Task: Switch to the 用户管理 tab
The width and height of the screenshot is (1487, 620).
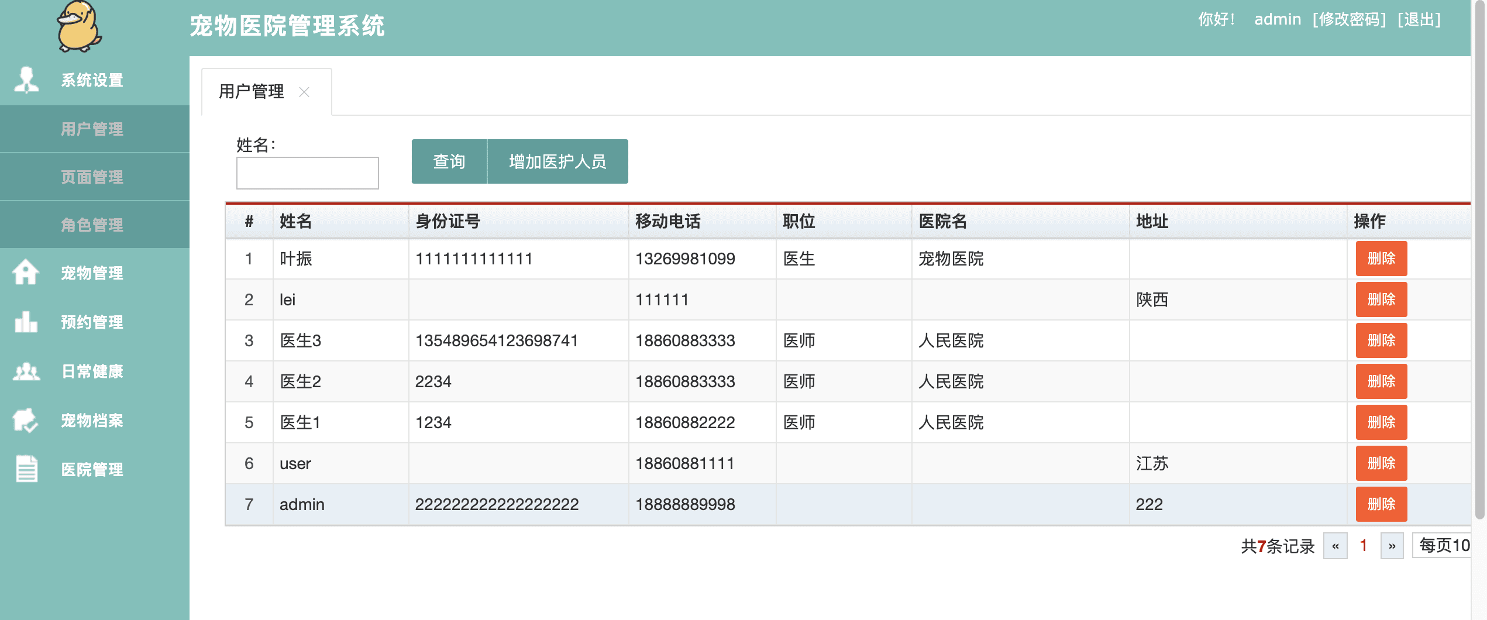Action: point(252,92)
